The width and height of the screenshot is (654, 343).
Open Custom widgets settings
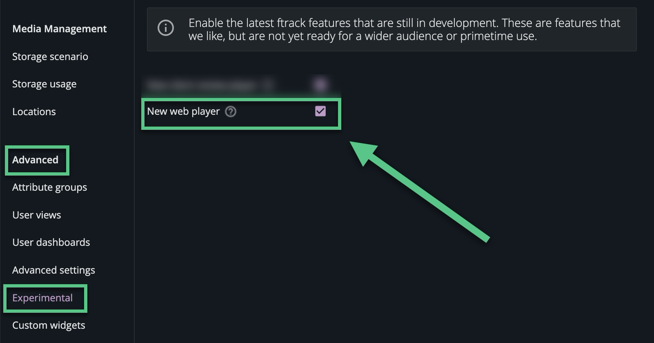(49, 325)
